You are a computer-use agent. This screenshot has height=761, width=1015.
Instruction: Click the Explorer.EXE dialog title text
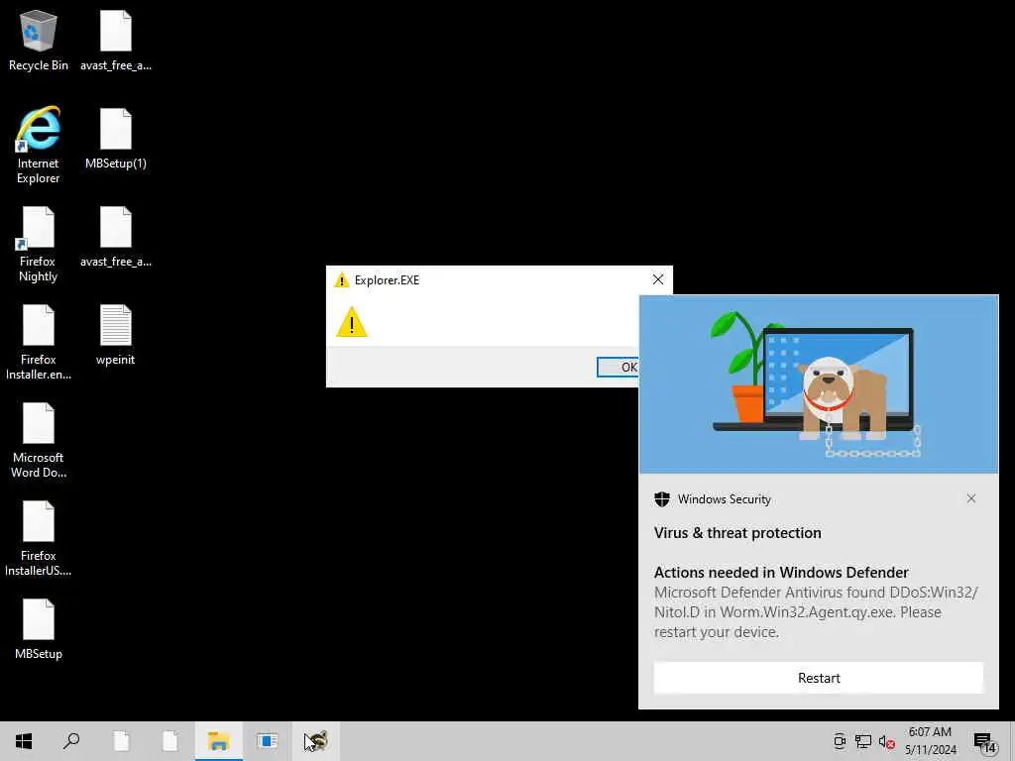point(388,280)
